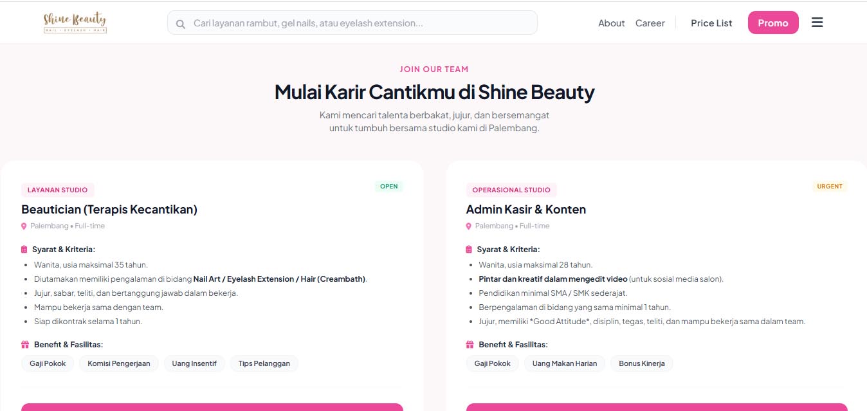Viewport: 867px width, 411px height.
Task: Focus the service search input field
Action: coord(352,23)
